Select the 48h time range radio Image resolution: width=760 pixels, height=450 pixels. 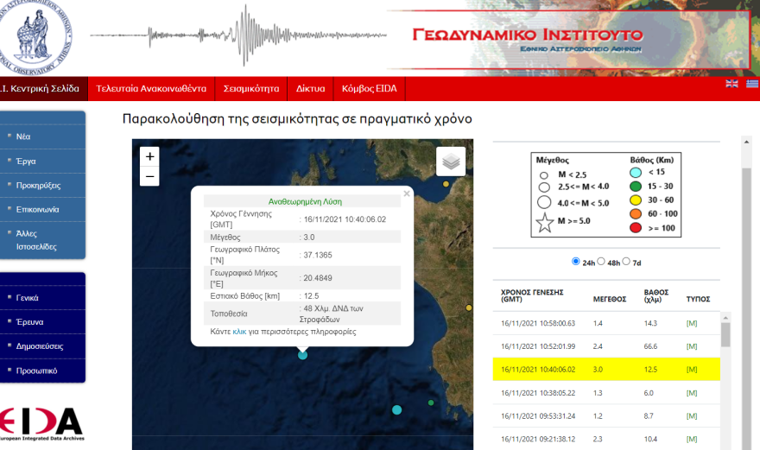(601, 262)
